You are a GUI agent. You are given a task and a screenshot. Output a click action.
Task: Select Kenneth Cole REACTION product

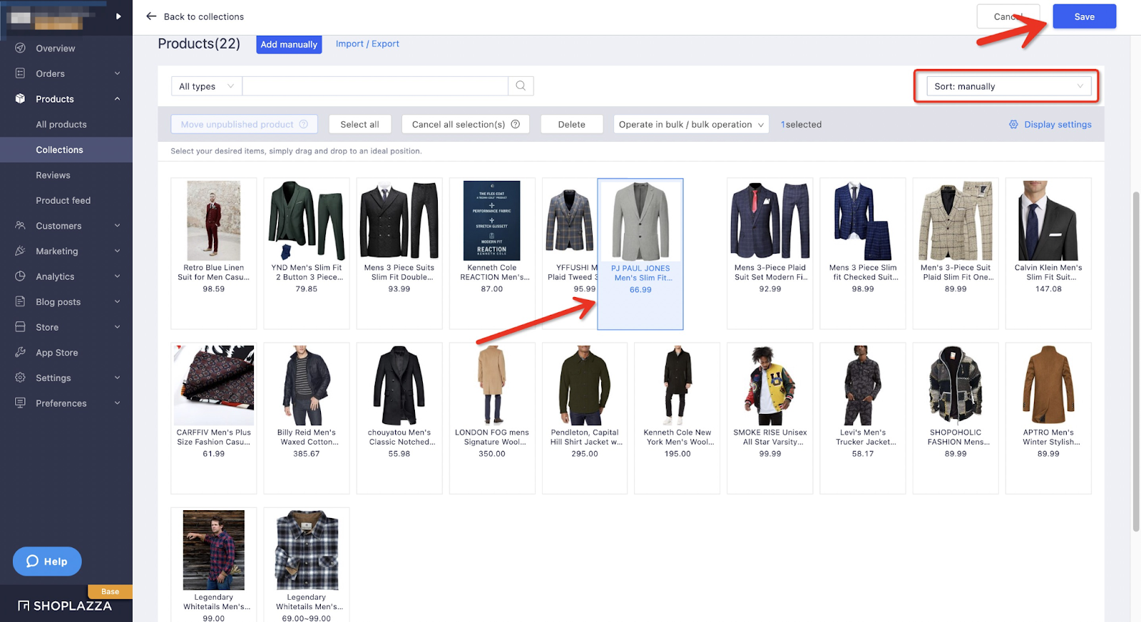tap(492, 253)
